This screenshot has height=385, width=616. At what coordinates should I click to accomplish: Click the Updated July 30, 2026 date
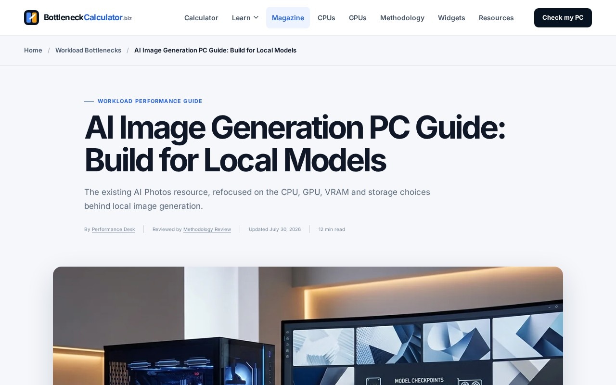coord(275,230)
